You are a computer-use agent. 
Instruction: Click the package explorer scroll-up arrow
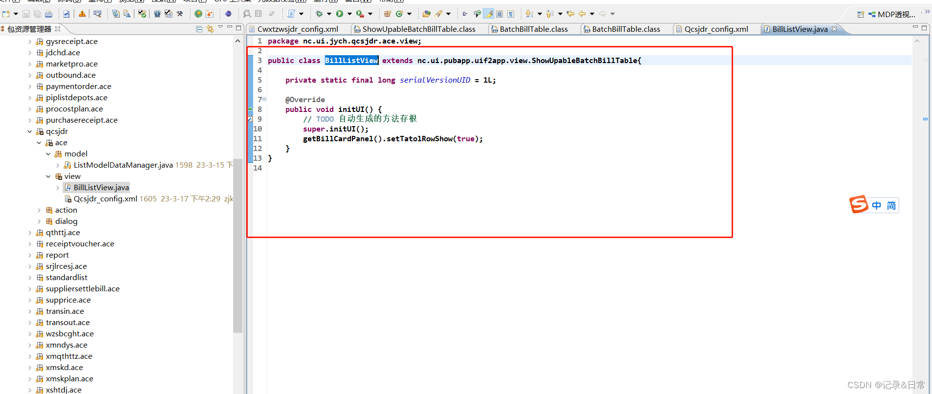point(238,41)
